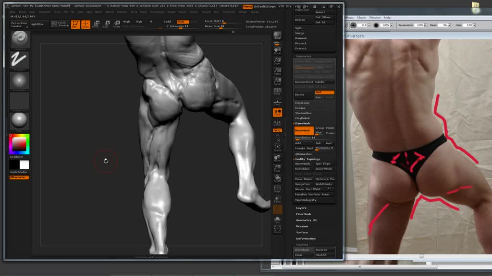
Task: Select the Edit mode button
Action: click(75, 24)
